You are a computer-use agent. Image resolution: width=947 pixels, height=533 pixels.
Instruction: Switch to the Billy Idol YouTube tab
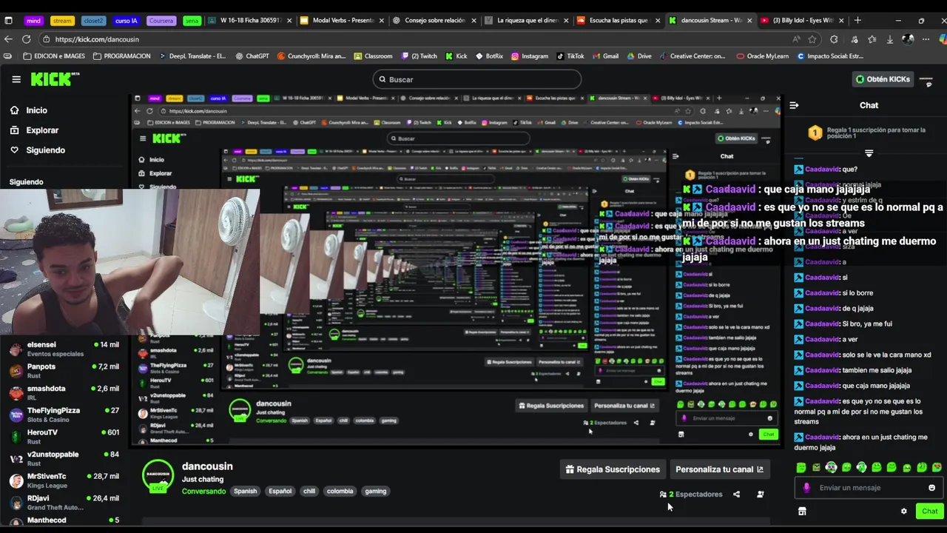(x=801, y=20)
